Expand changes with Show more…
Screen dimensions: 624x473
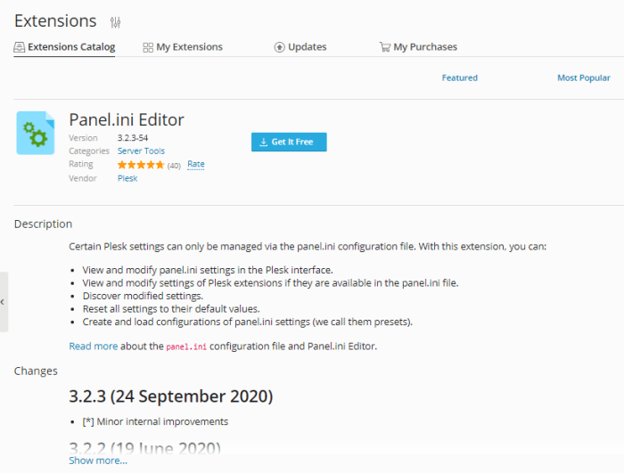pos(98,461)
